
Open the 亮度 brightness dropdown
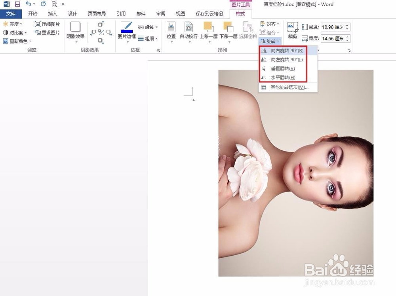click(13, 24)
